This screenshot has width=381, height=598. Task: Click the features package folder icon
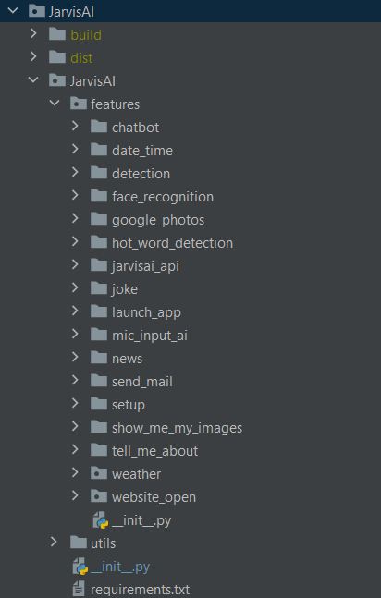[x=79, y=104]
